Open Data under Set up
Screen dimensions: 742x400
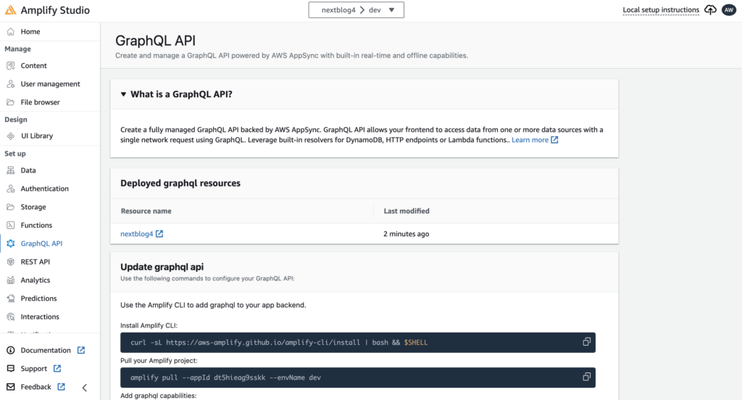(28, 170)
